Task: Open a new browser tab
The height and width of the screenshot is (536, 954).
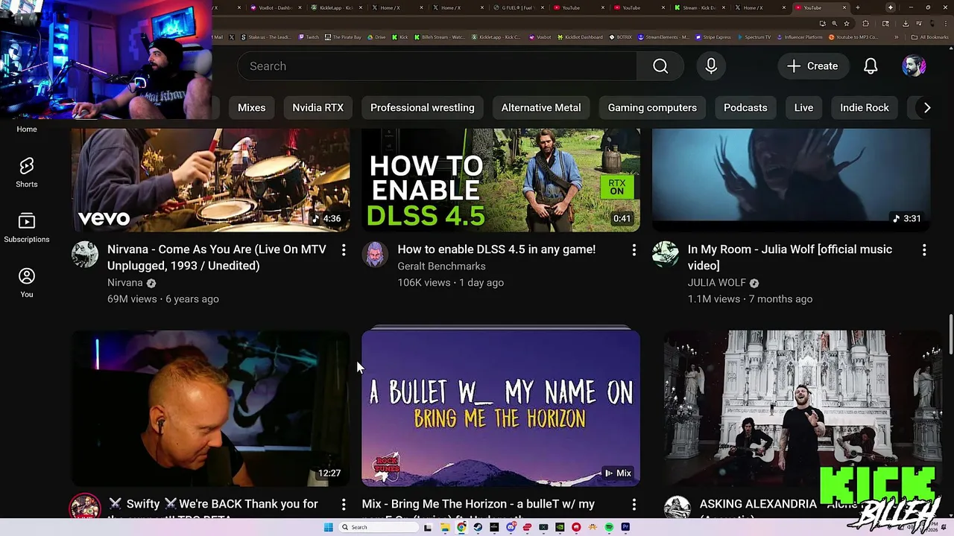Action: [858, 7]
